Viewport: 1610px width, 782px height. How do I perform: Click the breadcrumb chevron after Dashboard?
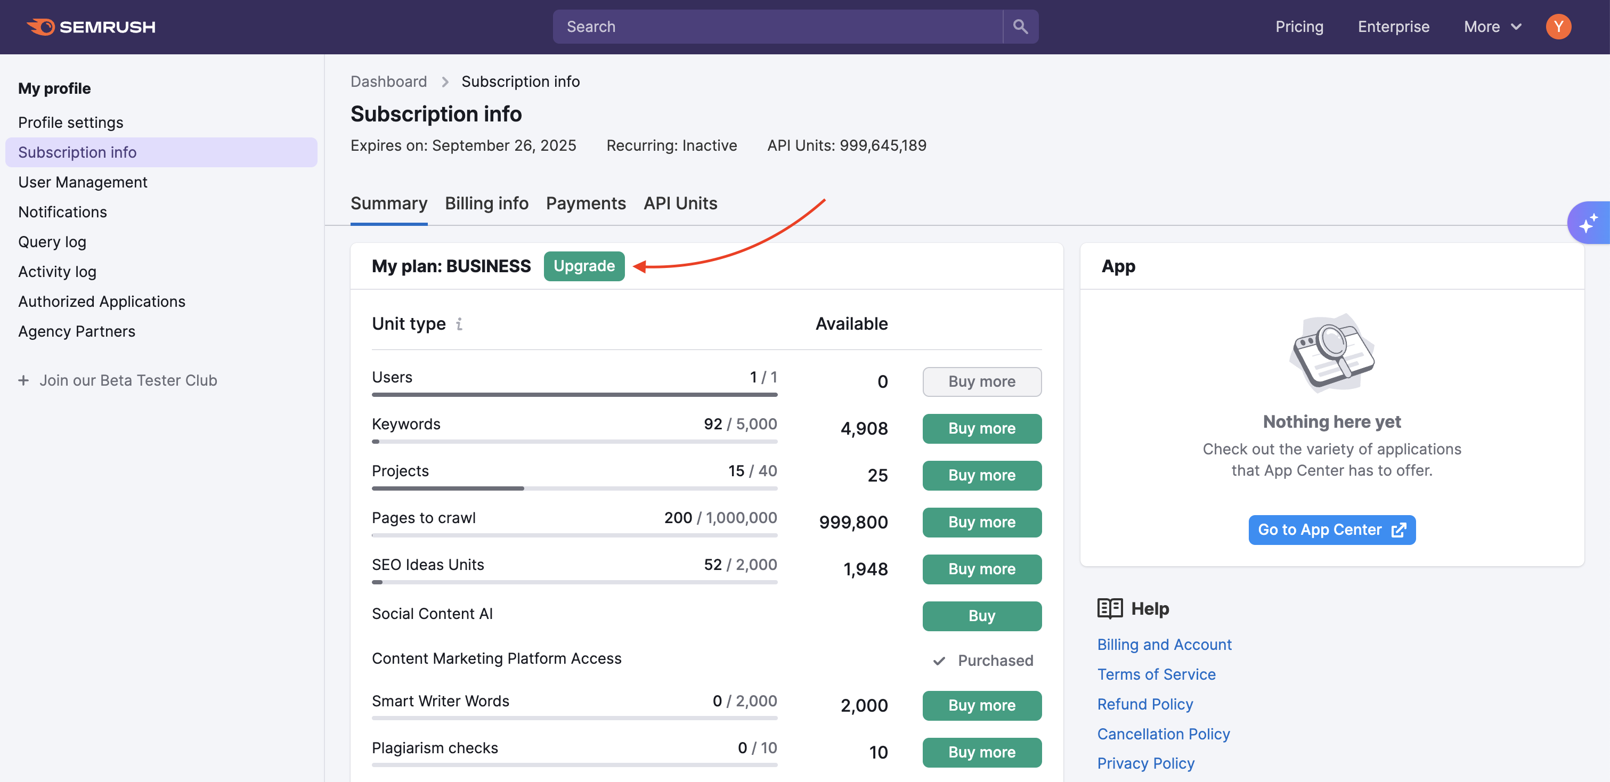pyautogui.click(x=445, y=82)
